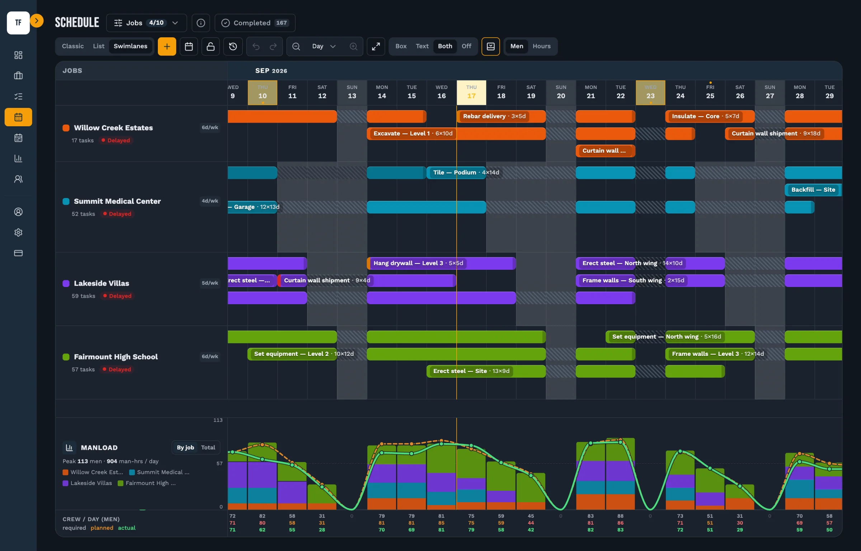Click Summit Medical Center teal color swatch
The height and width of the screenshot is (551, 861).
66,202
